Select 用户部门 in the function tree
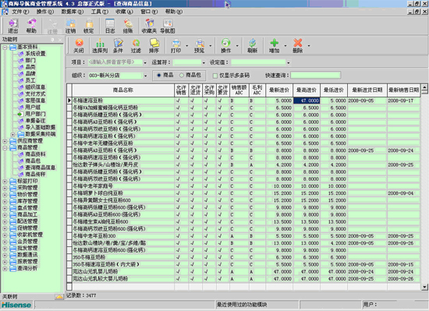Screen dimensions: 429x311 (x=35, y=114)
